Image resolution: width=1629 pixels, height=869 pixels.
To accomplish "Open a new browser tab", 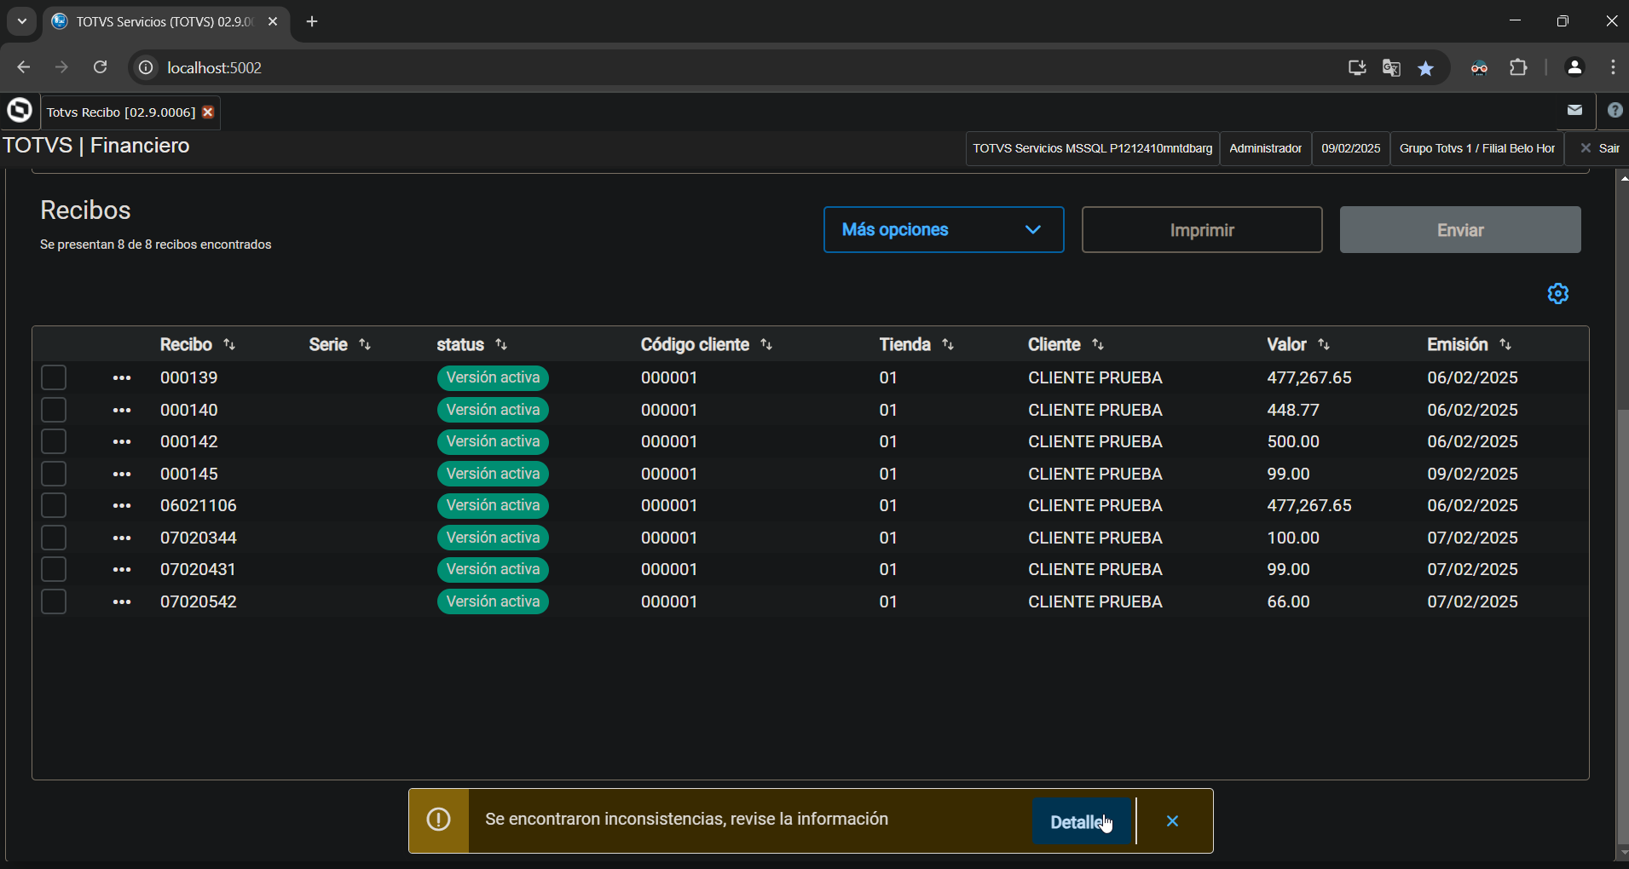I will [312, 22].
